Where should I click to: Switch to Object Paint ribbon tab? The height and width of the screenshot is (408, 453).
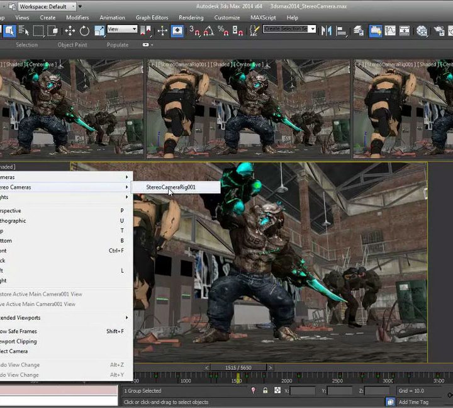(x=72, y=45)
